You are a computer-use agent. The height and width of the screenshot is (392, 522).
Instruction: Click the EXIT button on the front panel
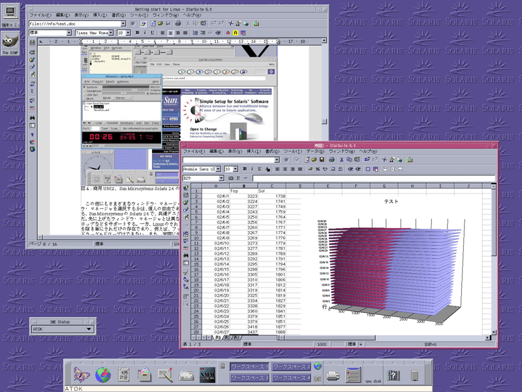click(318, 379)
